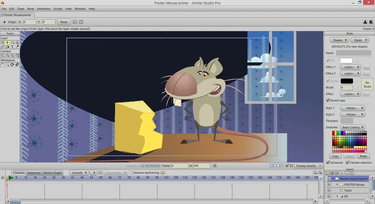Screen dimensions: 375x204
Task: Open the Swatches dropdown showing Basic Colors
Action: [353, 127]
